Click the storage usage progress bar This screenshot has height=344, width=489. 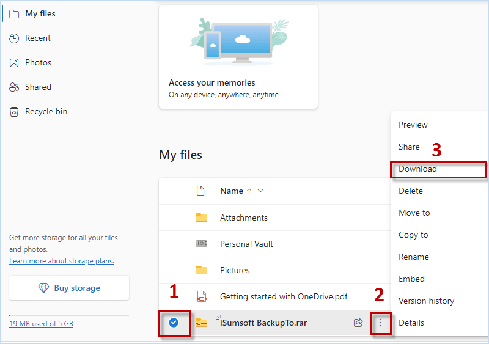pos(69,315)
